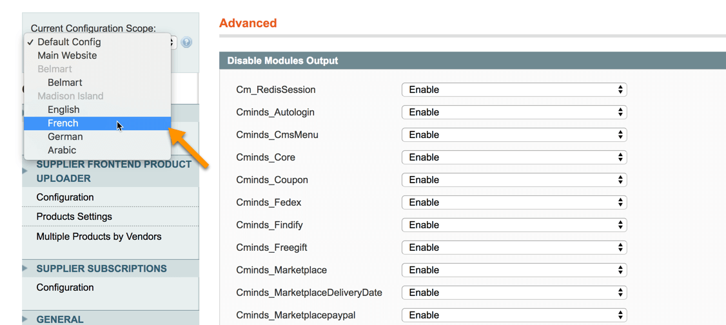Image resolution: width=726 pixels, height=325 pixels.
Task: Expand General sidebar section arrow
Action: pyautogui.click(x=25, y=319)
